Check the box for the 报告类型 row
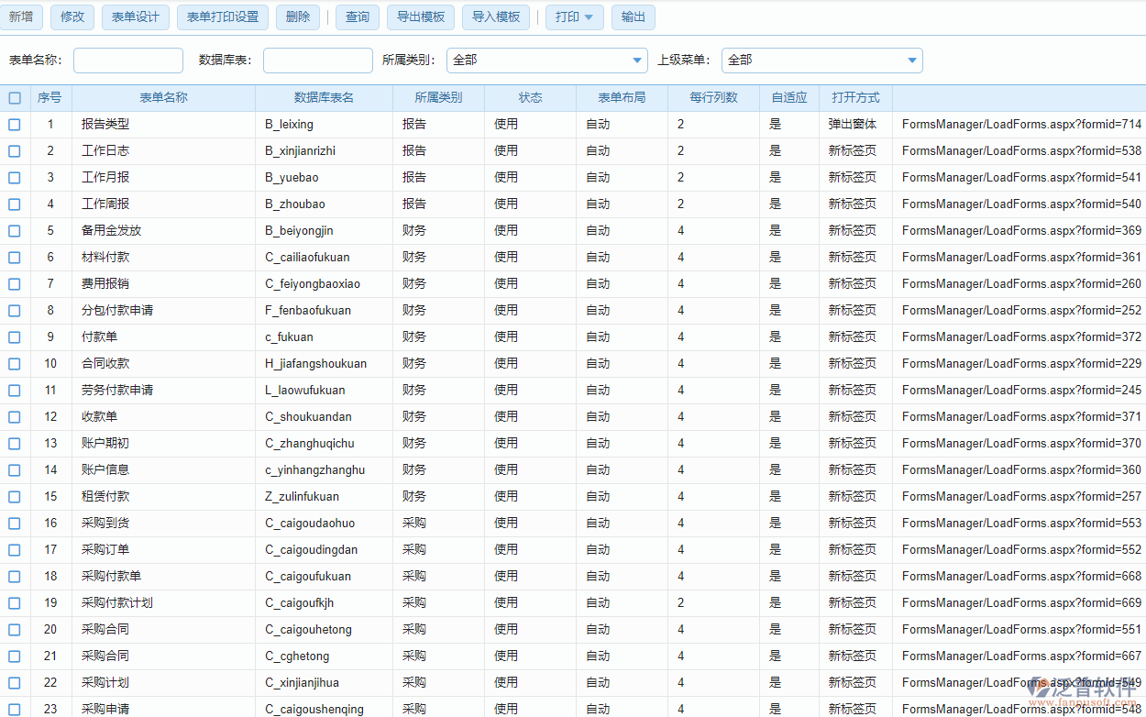This screenshot has height=717, width=1146. coord(15,125)
